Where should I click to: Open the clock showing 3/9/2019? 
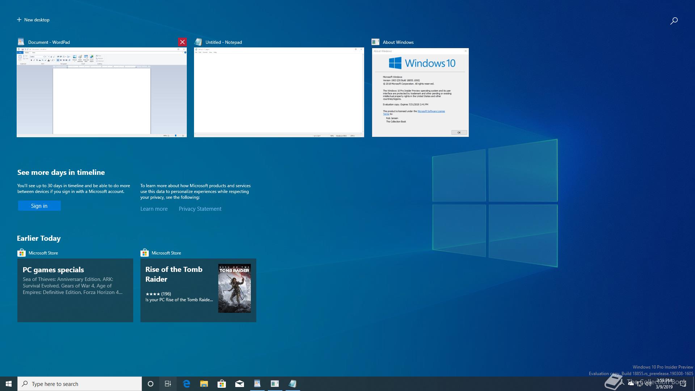pos(664,384)
